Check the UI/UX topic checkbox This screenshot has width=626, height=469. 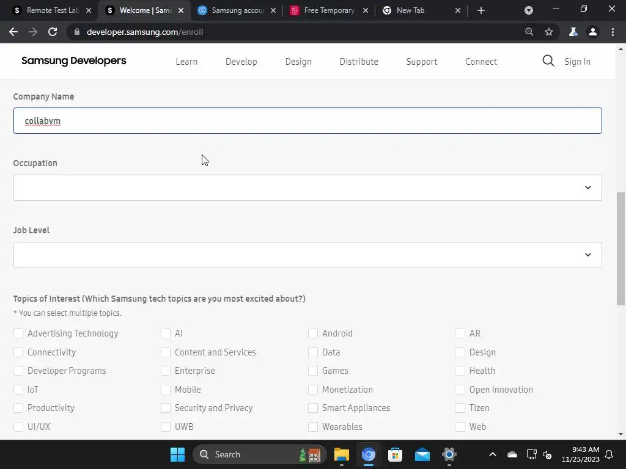[x=18, y=427]
